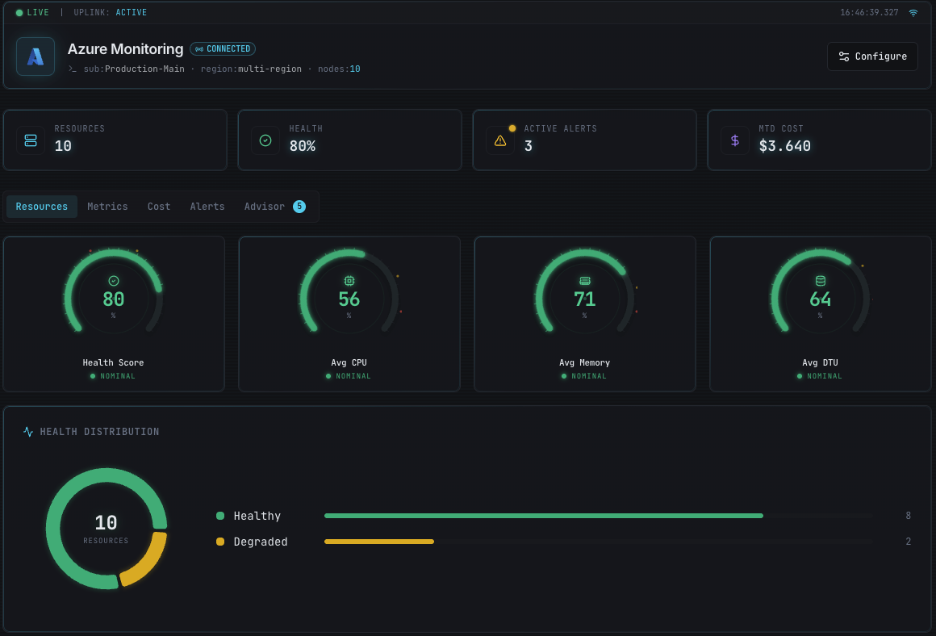Screen dimensions: 936x636
Task: Click the Wi-Fi signal icon in top bar
Action: point(913,13)
